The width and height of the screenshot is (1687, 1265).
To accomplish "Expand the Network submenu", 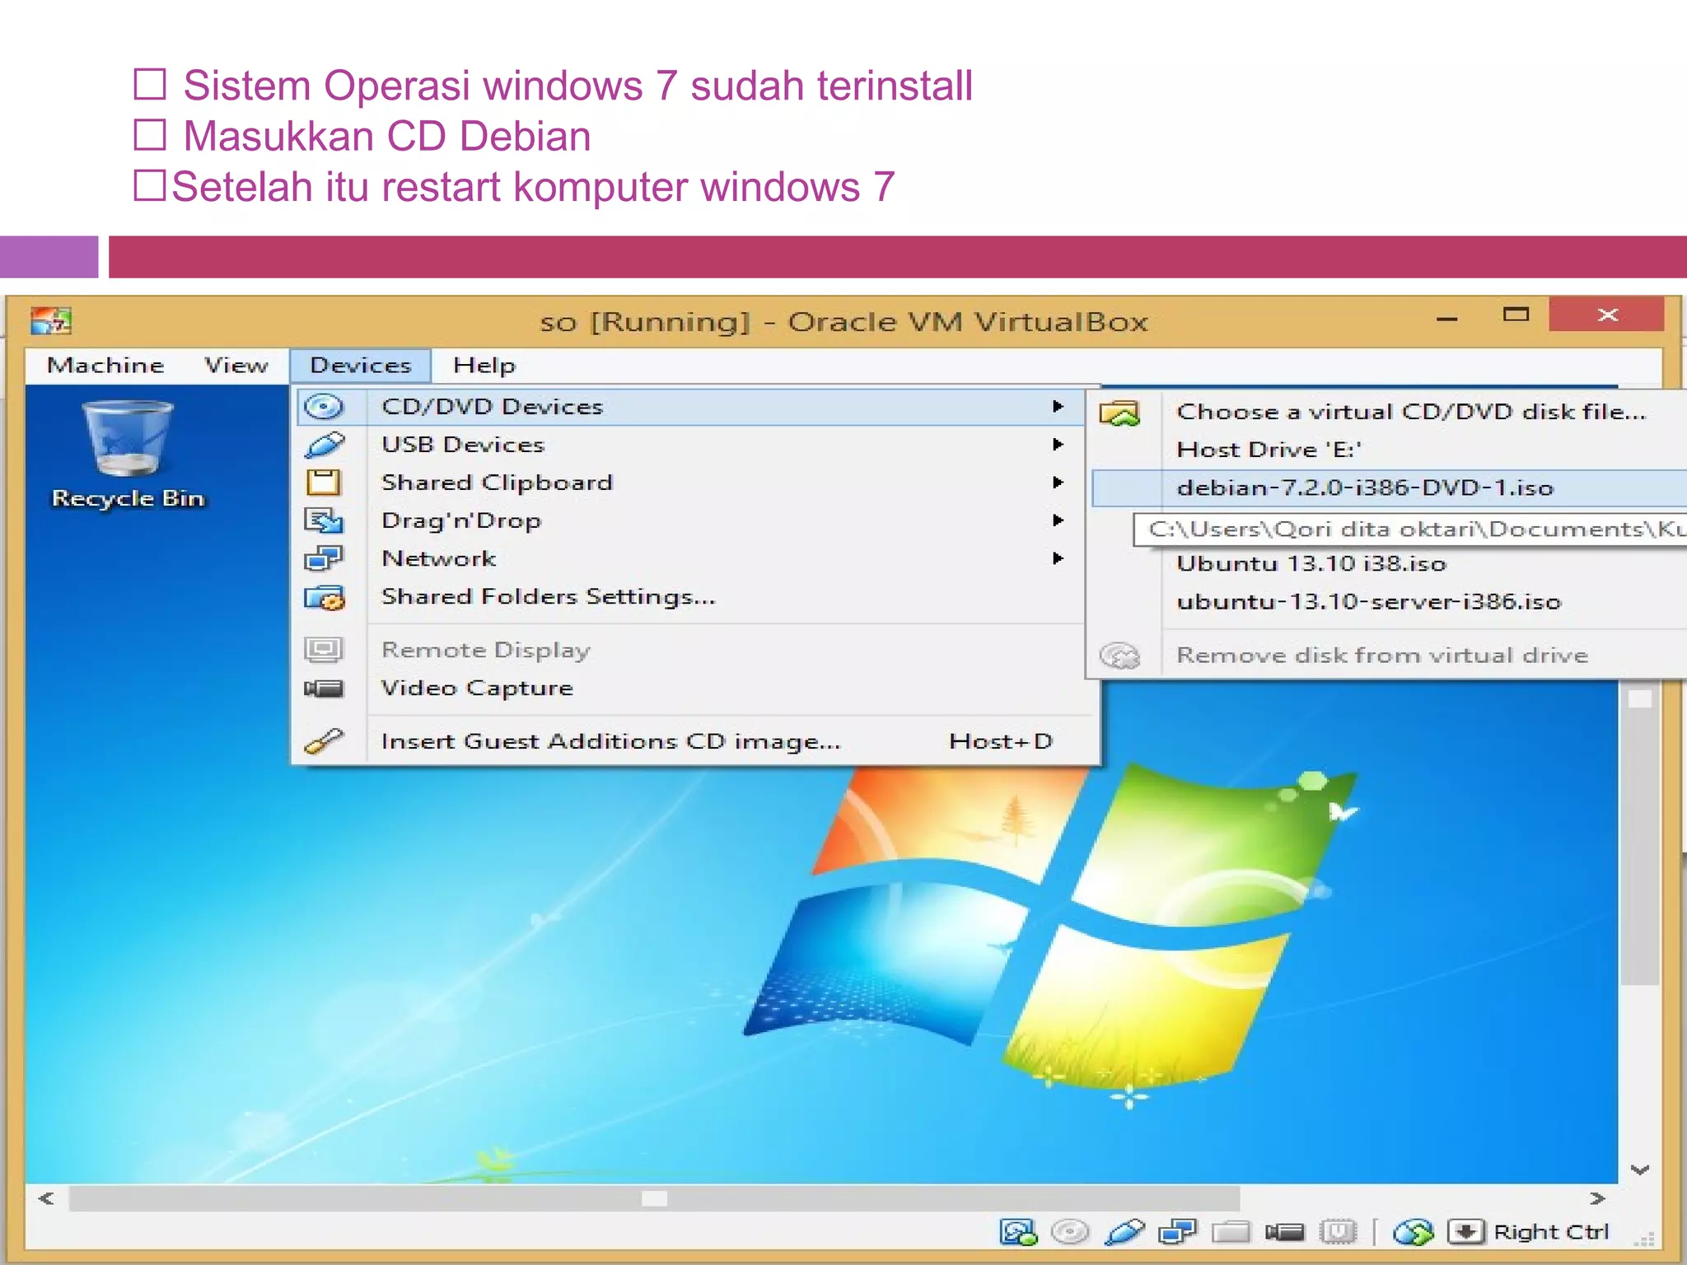I will pyautogui.click(x=439, y=558).
